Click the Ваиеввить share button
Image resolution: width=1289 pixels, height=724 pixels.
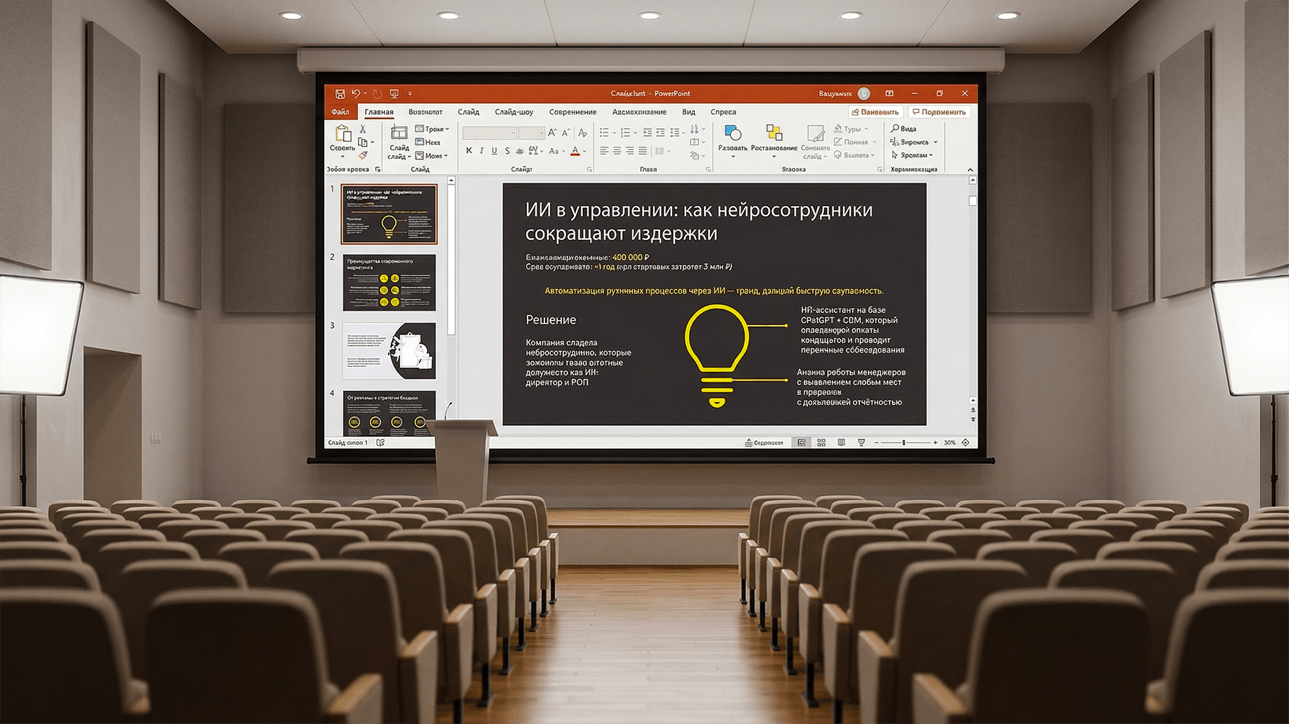pos(875,112)
